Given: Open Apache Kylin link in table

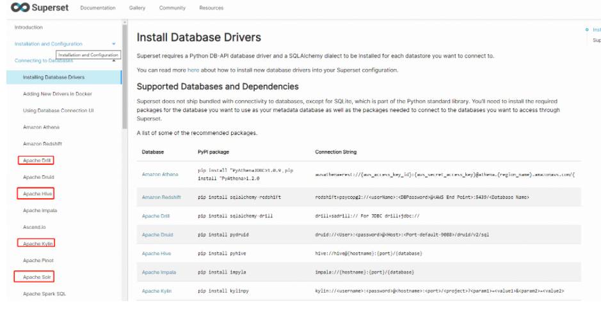Looking at the screenshot, I should point(157,291).
